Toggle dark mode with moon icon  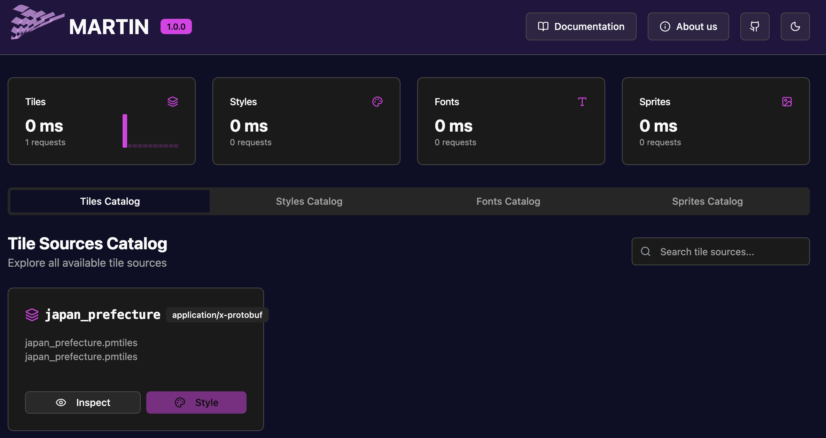(x=795, y=26)
